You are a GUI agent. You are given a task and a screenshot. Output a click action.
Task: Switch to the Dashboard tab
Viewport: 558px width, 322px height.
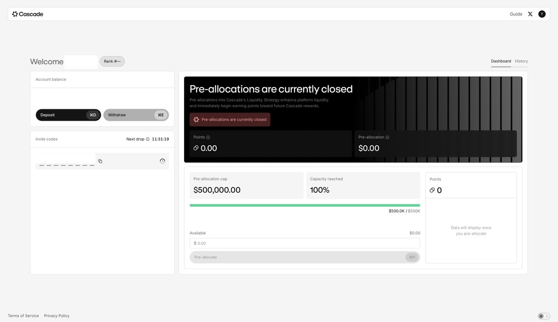pos(501,61)
